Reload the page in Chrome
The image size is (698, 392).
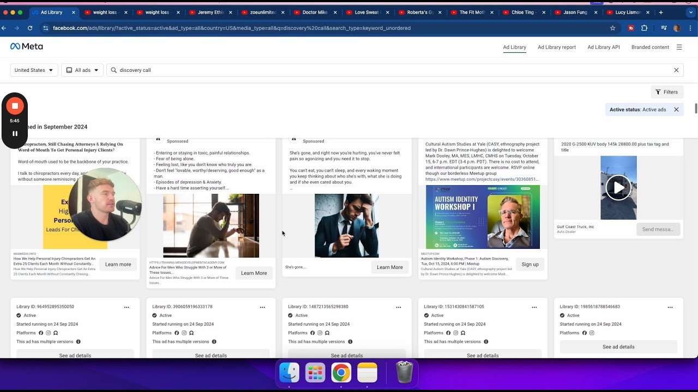[x=30, y=28]
